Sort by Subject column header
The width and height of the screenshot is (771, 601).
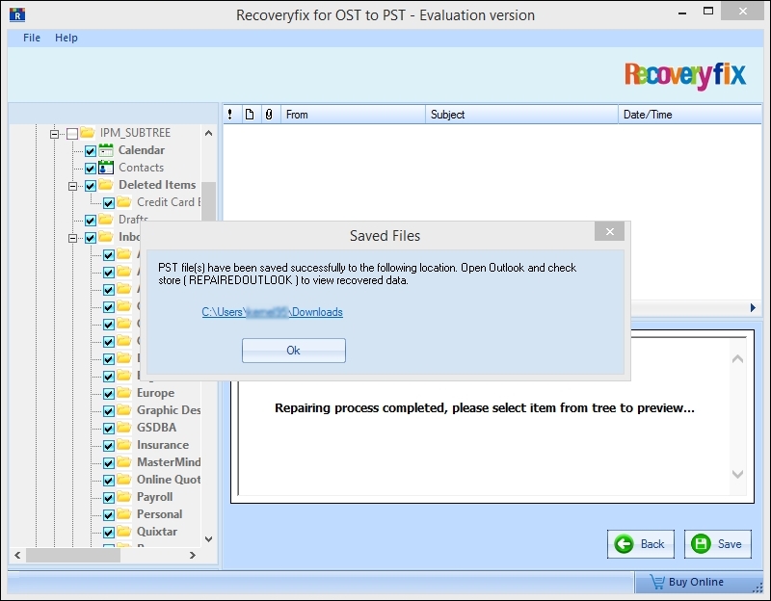pyautogui.click(x=521, y=115)
